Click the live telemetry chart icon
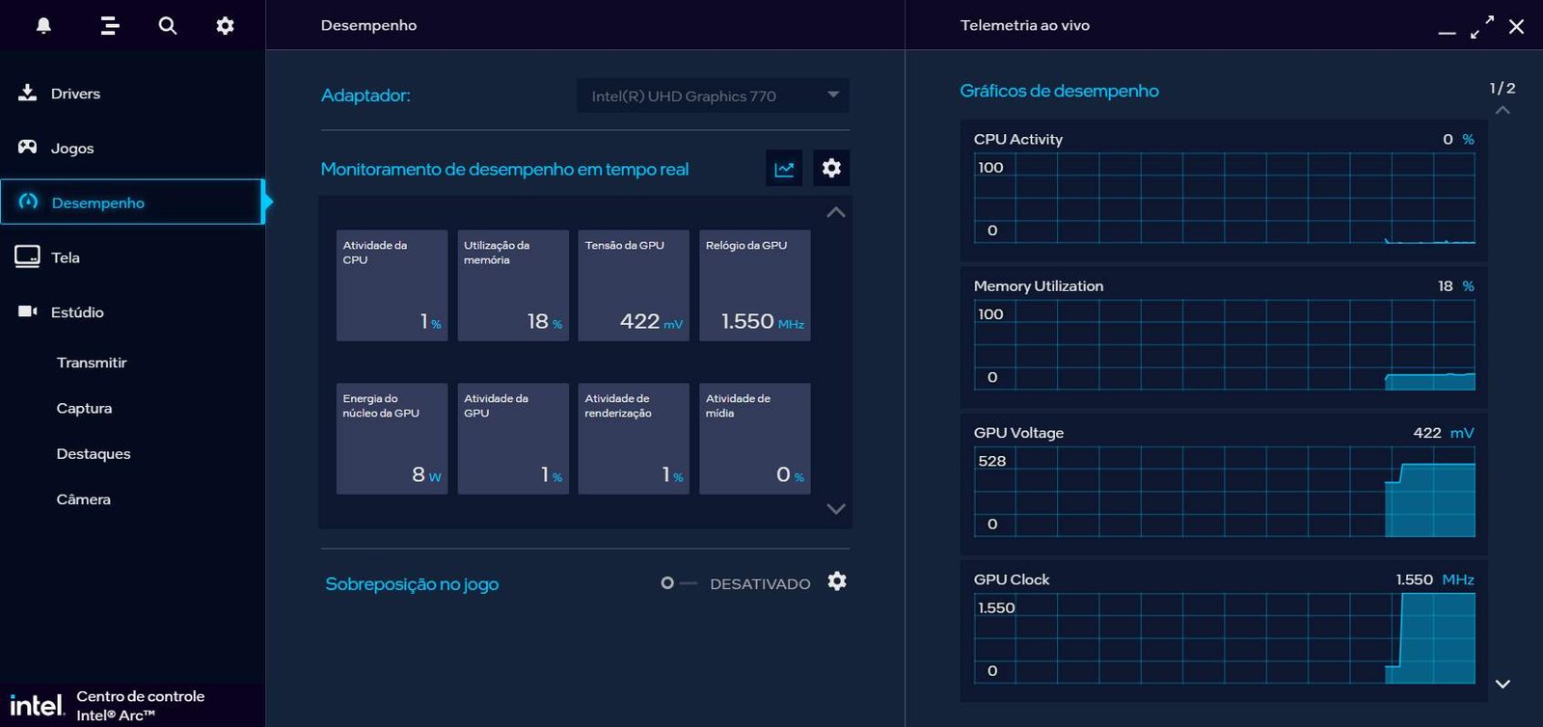1543x727 pixels. coord(784,169)
